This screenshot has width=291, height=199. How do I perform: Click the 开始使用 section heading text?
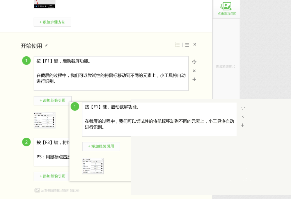(x=31, y=46)
